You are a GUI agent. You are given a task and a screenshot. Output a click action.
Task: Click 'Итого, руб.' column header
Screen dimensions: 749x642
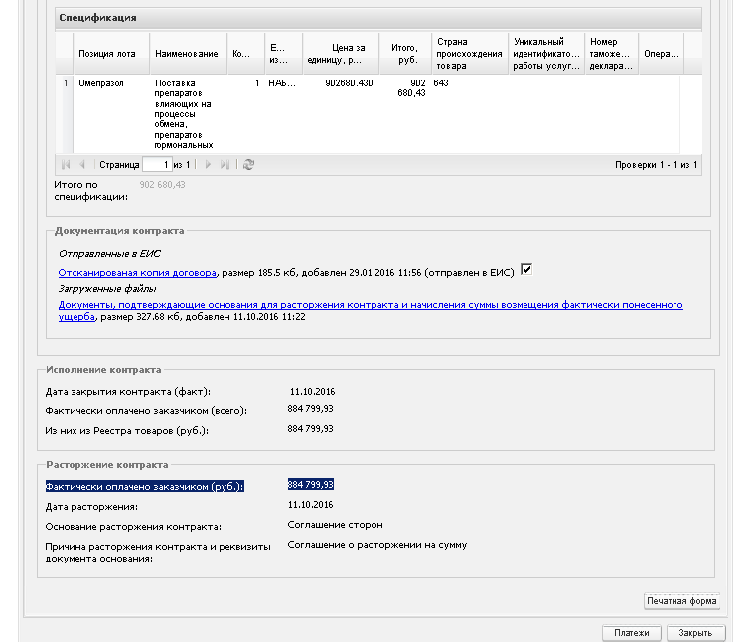pos(405,54)
